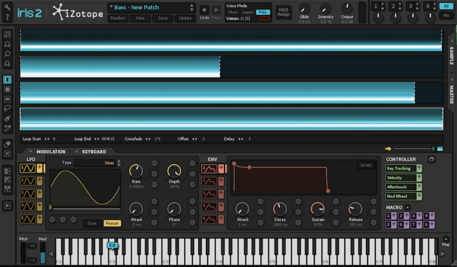The height and width of the screenshot is (267, 457).
Task: Click the Random patch button
Action: 118,18
